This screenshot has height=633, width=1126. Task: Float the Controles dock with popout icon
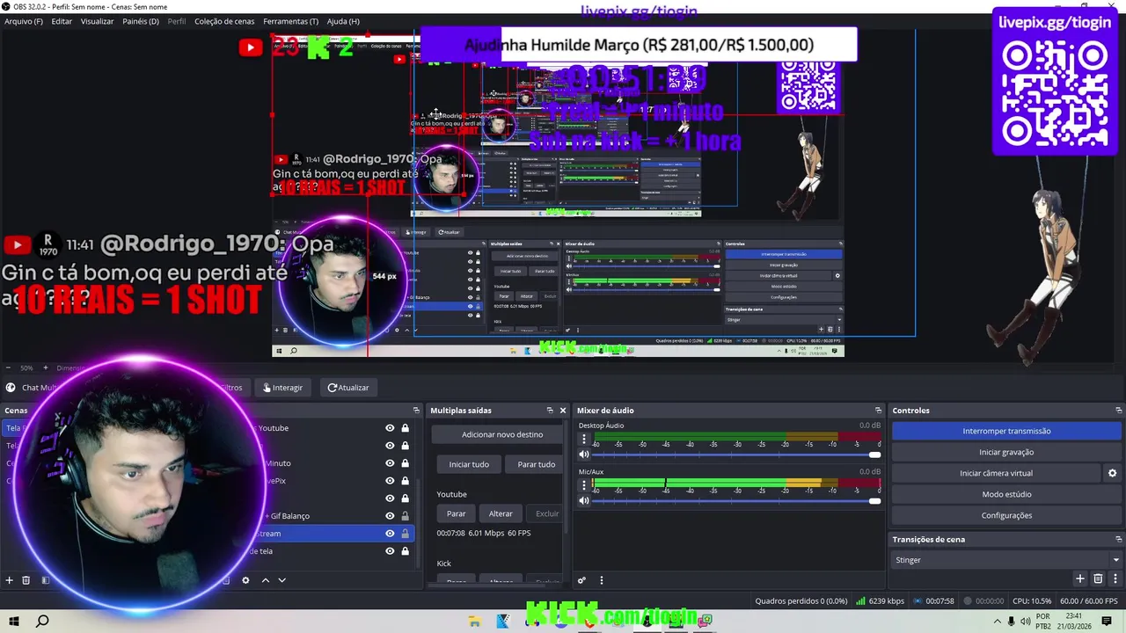[1118, 411]
